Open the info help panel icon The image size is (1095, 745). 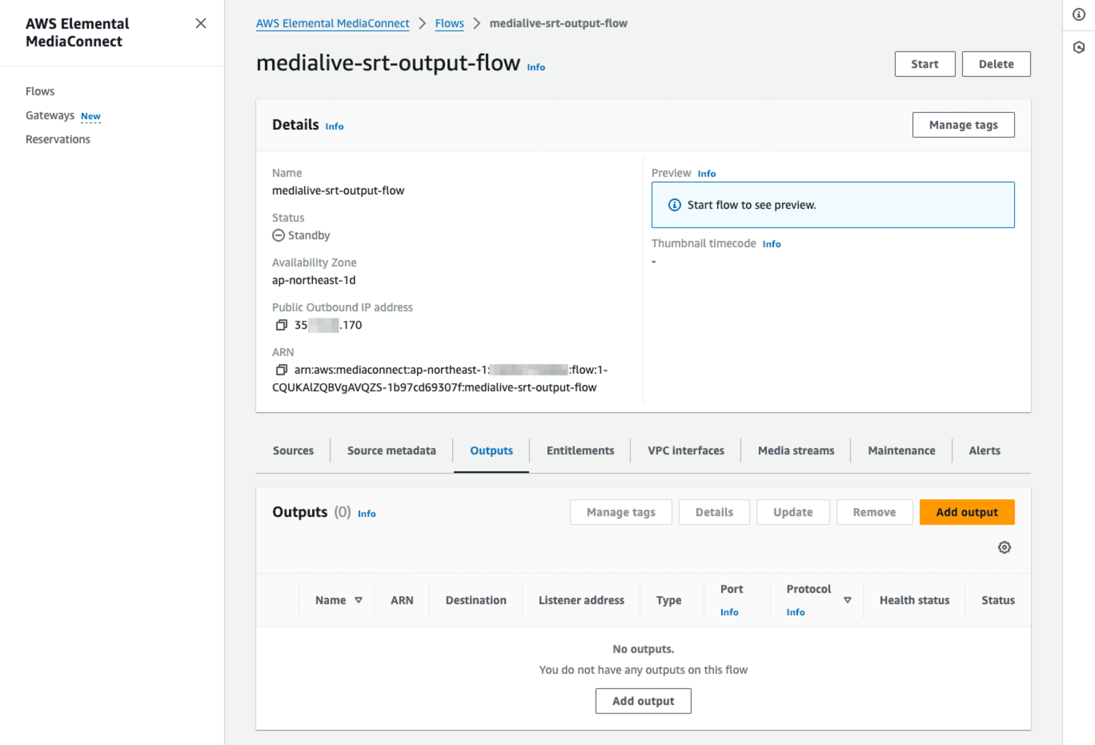(x=1079, y=15)
